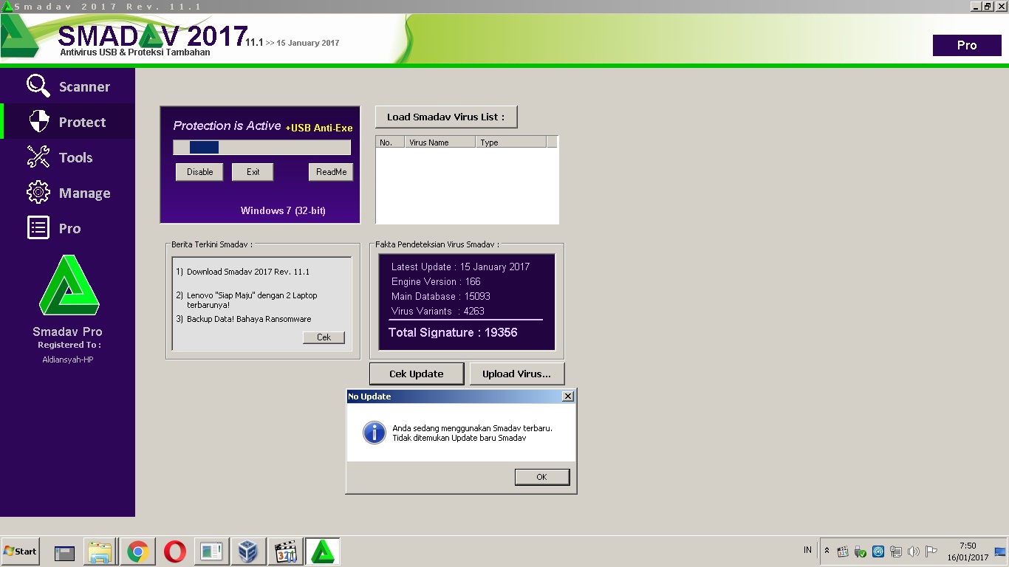
Task: Click the IN language indicator
Action: click(807, 550)
